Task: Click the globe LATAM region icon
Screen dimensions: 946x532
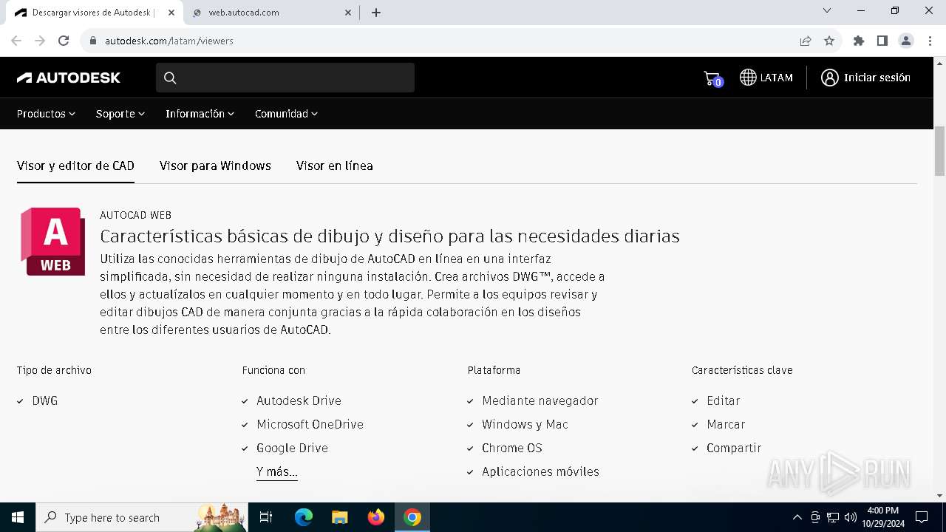Action: 748,78
